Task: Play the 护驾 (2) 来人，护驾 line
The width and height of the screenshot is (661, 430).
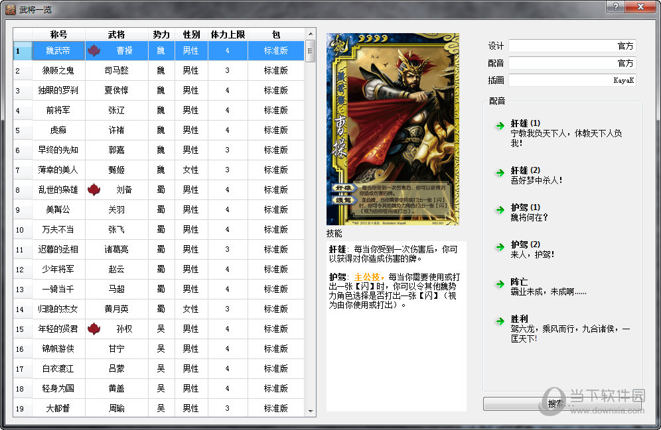Action: tap(532, 250)
